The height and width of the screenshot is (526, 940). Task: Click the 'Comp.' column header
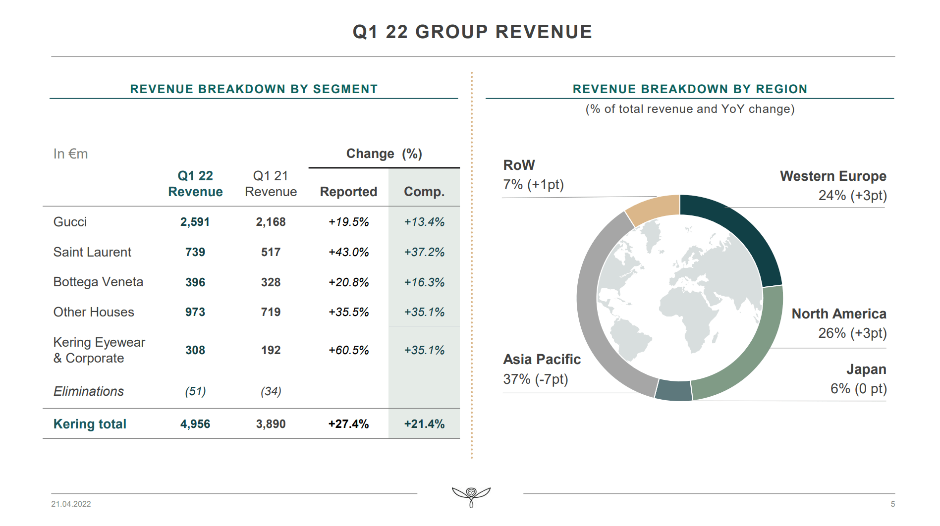pyautogui.click(x=424, y=192)
